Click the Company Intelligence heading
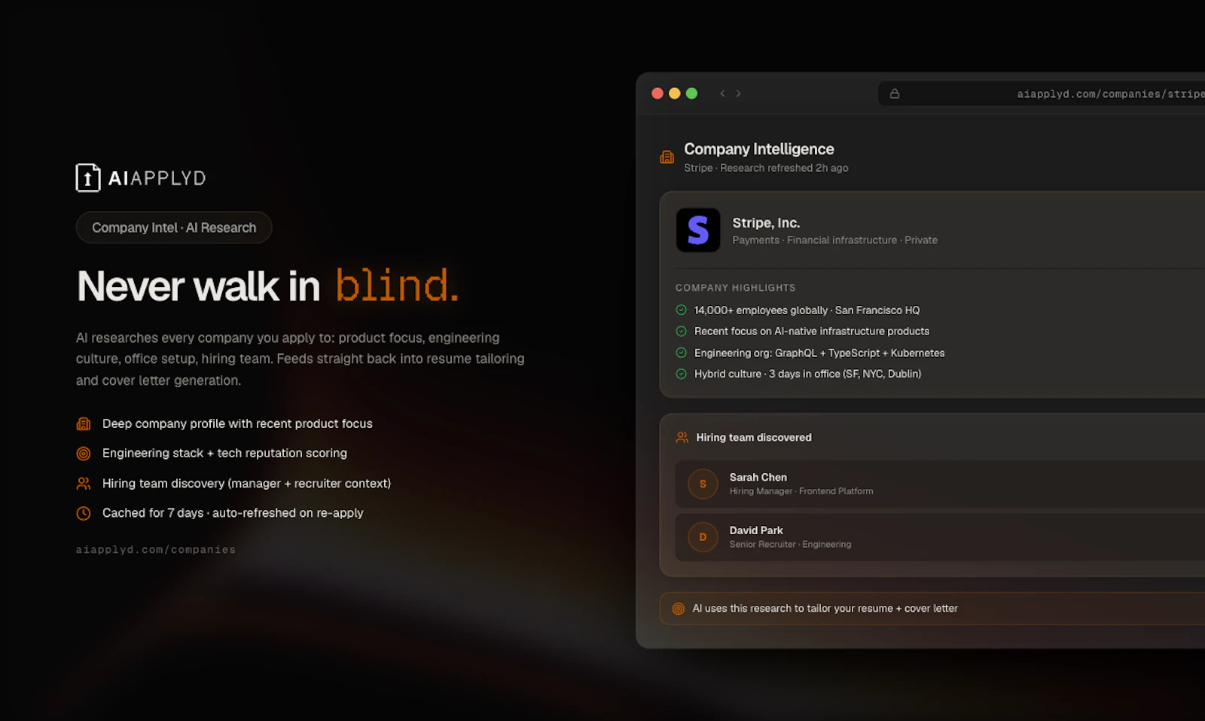 point(759,149)
